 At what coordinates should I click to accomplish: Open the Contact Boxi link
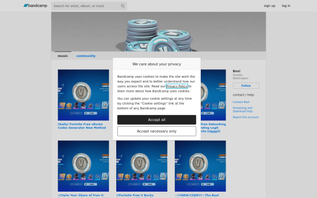tap(241, 102)
